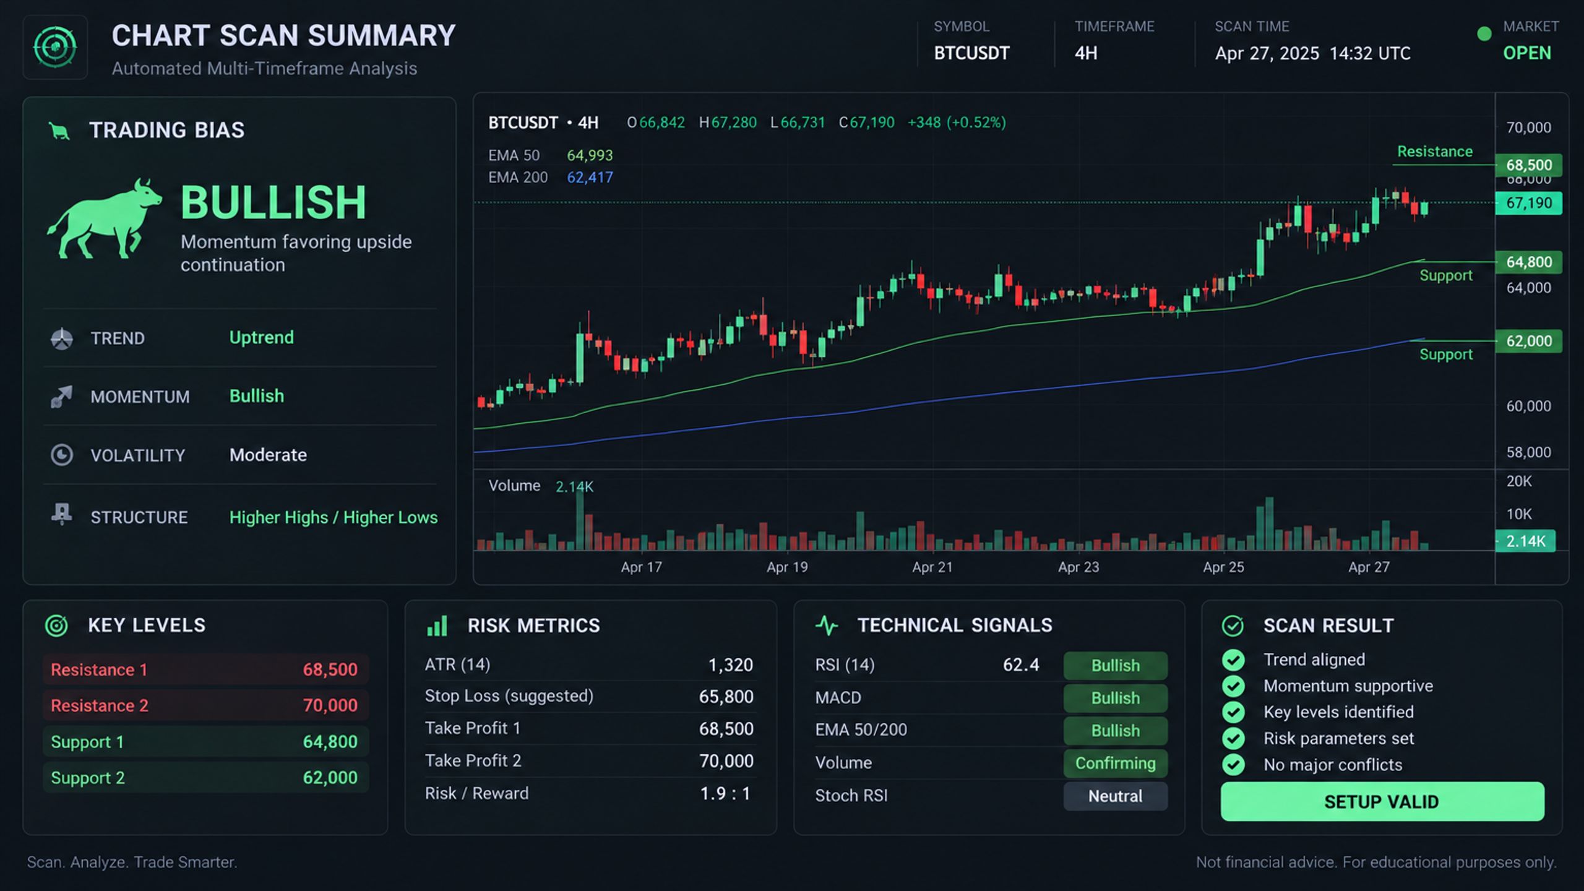Click the RSI (14) Bullish badge
The height and width of the screenshot is (891, 1584).
click(1115, 666)
